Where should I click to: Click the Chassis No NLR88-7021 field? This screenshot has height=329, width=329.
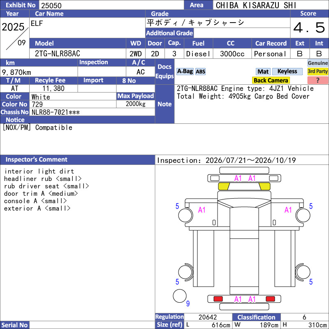(x=92, y=112)
